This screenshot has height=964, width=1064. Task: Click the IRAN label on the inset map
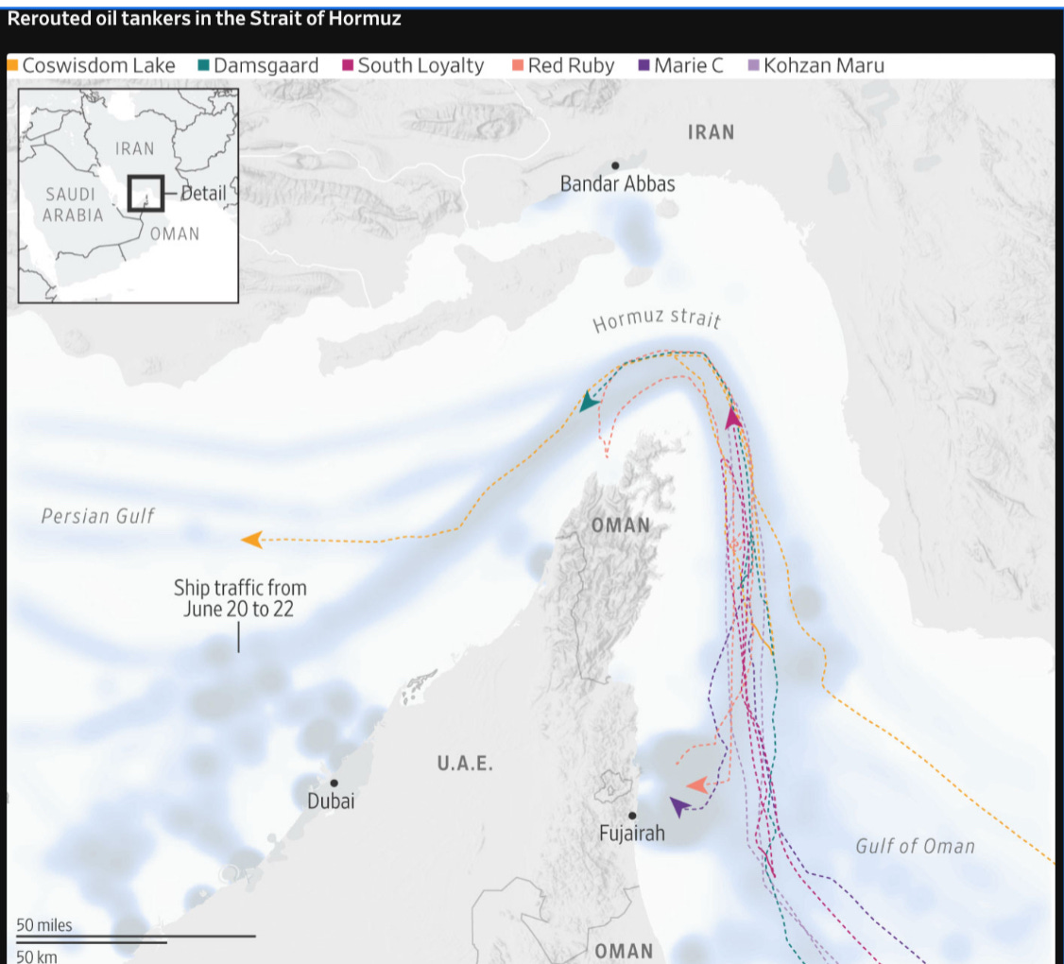134,148
